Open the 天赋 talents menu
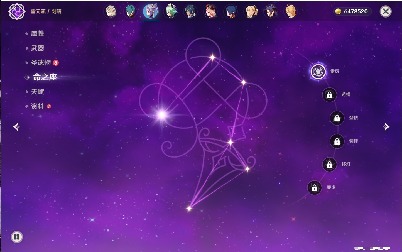 pos(37,92)
